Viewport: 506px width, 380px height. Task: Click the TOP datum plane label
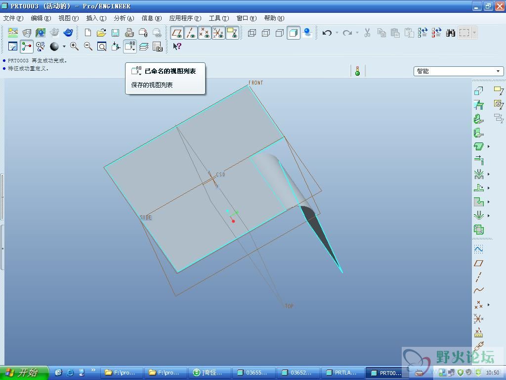click(289, 306)
